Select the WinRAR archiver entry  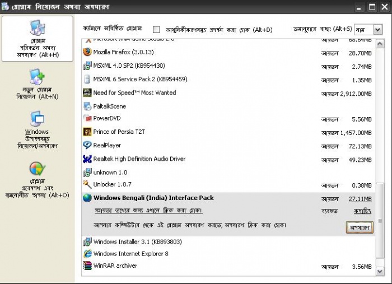coord(115,266)
